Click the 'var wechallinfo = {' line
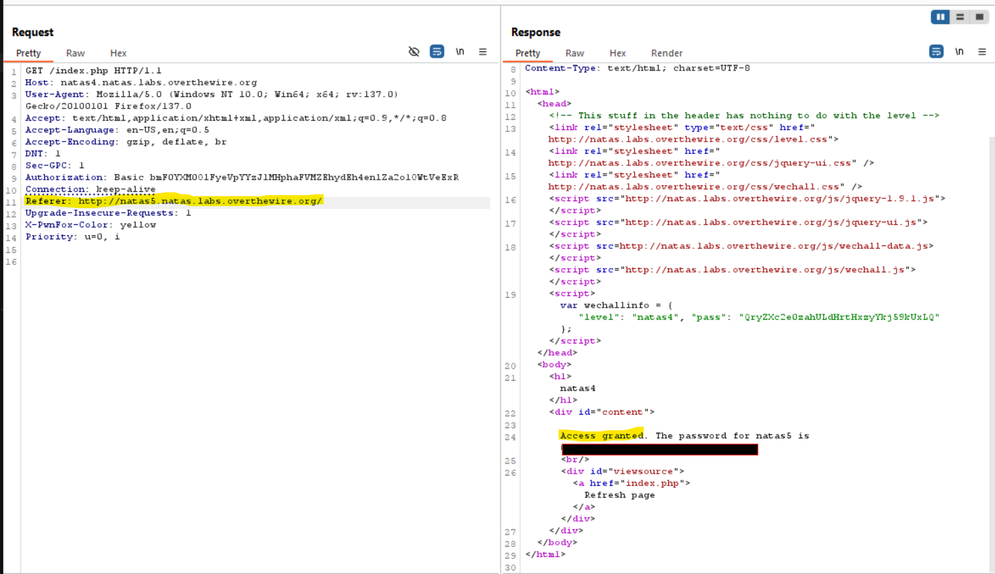995x574 pixels. click(x=617, y=305)
